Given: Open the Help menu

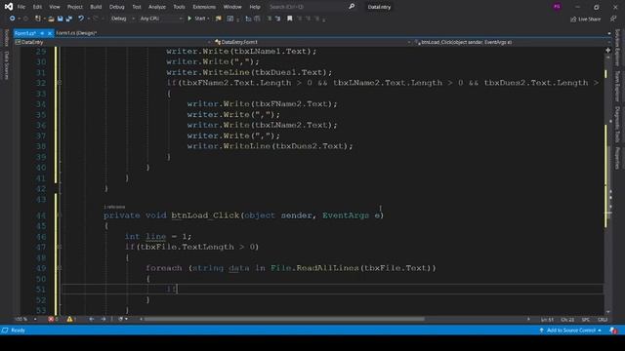Looking at the screenshot, I should point(255,7).
